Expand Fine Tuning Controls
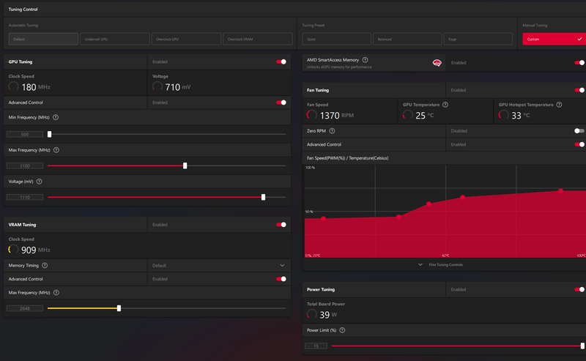Image resolution: width=586 pixels, height=361 pixels. (441, 264)
